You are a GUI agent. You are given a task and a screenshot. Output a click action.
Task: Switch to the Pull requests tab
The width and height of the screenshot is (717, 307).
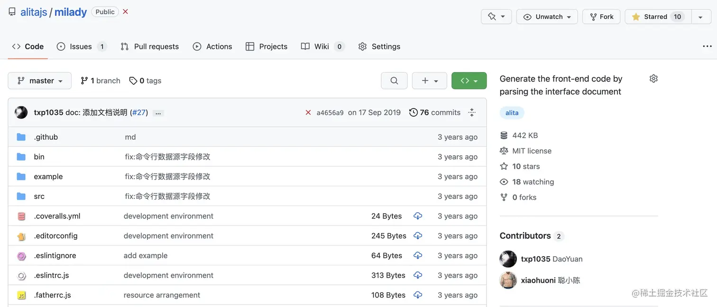[x=150, y=46]
